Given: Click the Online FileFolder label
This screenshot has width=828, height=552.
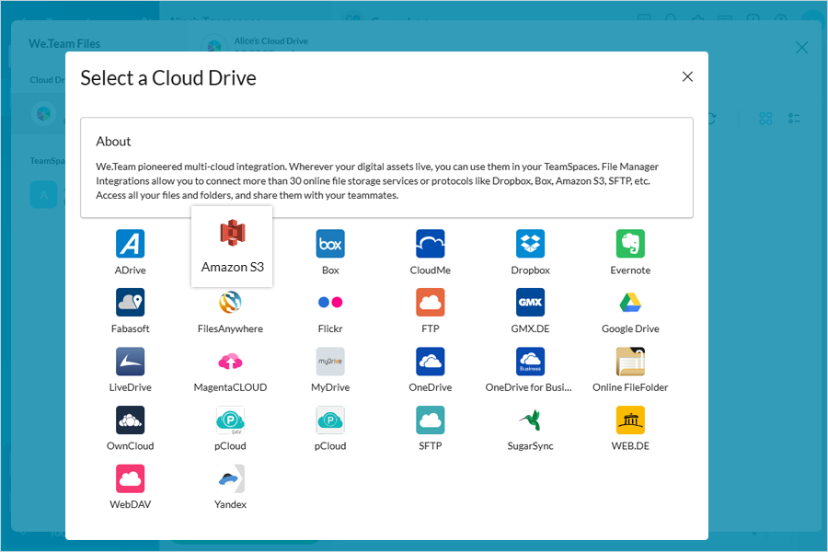Looking at the screenshot, I should [x=630, y=387].
